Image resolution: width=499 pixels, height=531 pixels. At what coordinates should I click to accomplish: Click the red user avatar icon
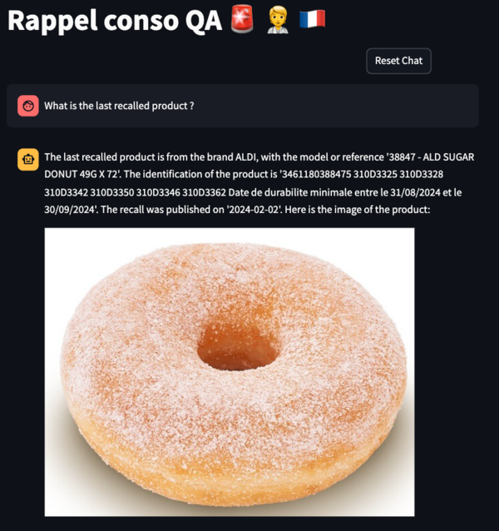point(28,106)
